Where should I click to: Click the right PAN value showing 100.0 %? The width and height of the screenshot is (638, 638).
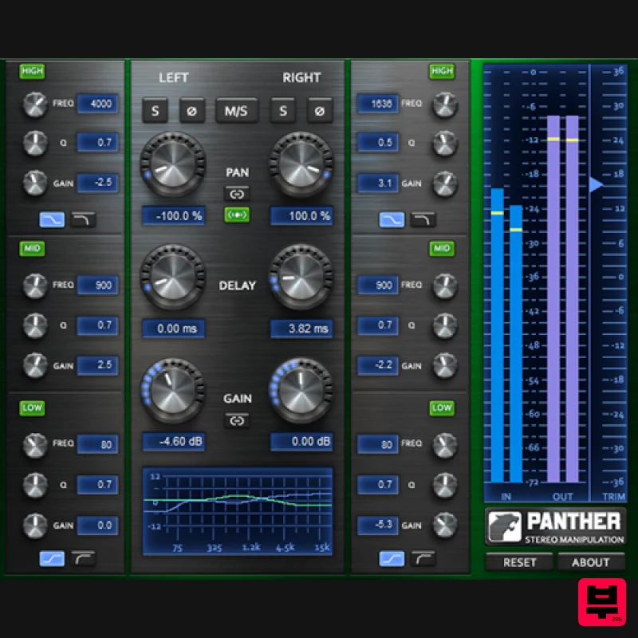click(x=301, y=215)
